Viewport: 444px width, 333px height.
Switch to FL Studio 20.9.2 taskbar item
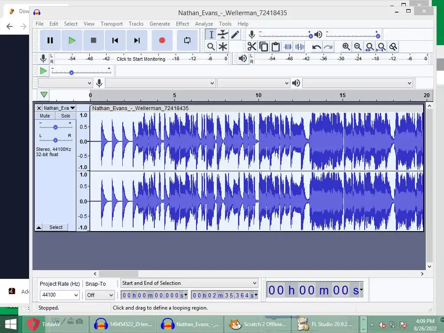pos(325,324)
